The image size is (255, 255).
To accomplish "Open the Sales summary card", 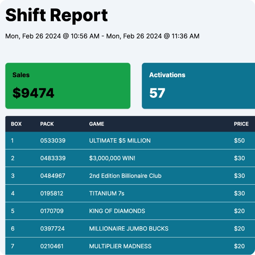I will click(68, 85).
